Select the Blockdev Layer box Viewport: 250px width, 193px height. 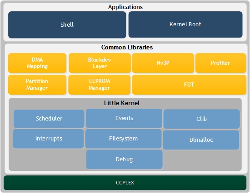click(x=100, y=63)
